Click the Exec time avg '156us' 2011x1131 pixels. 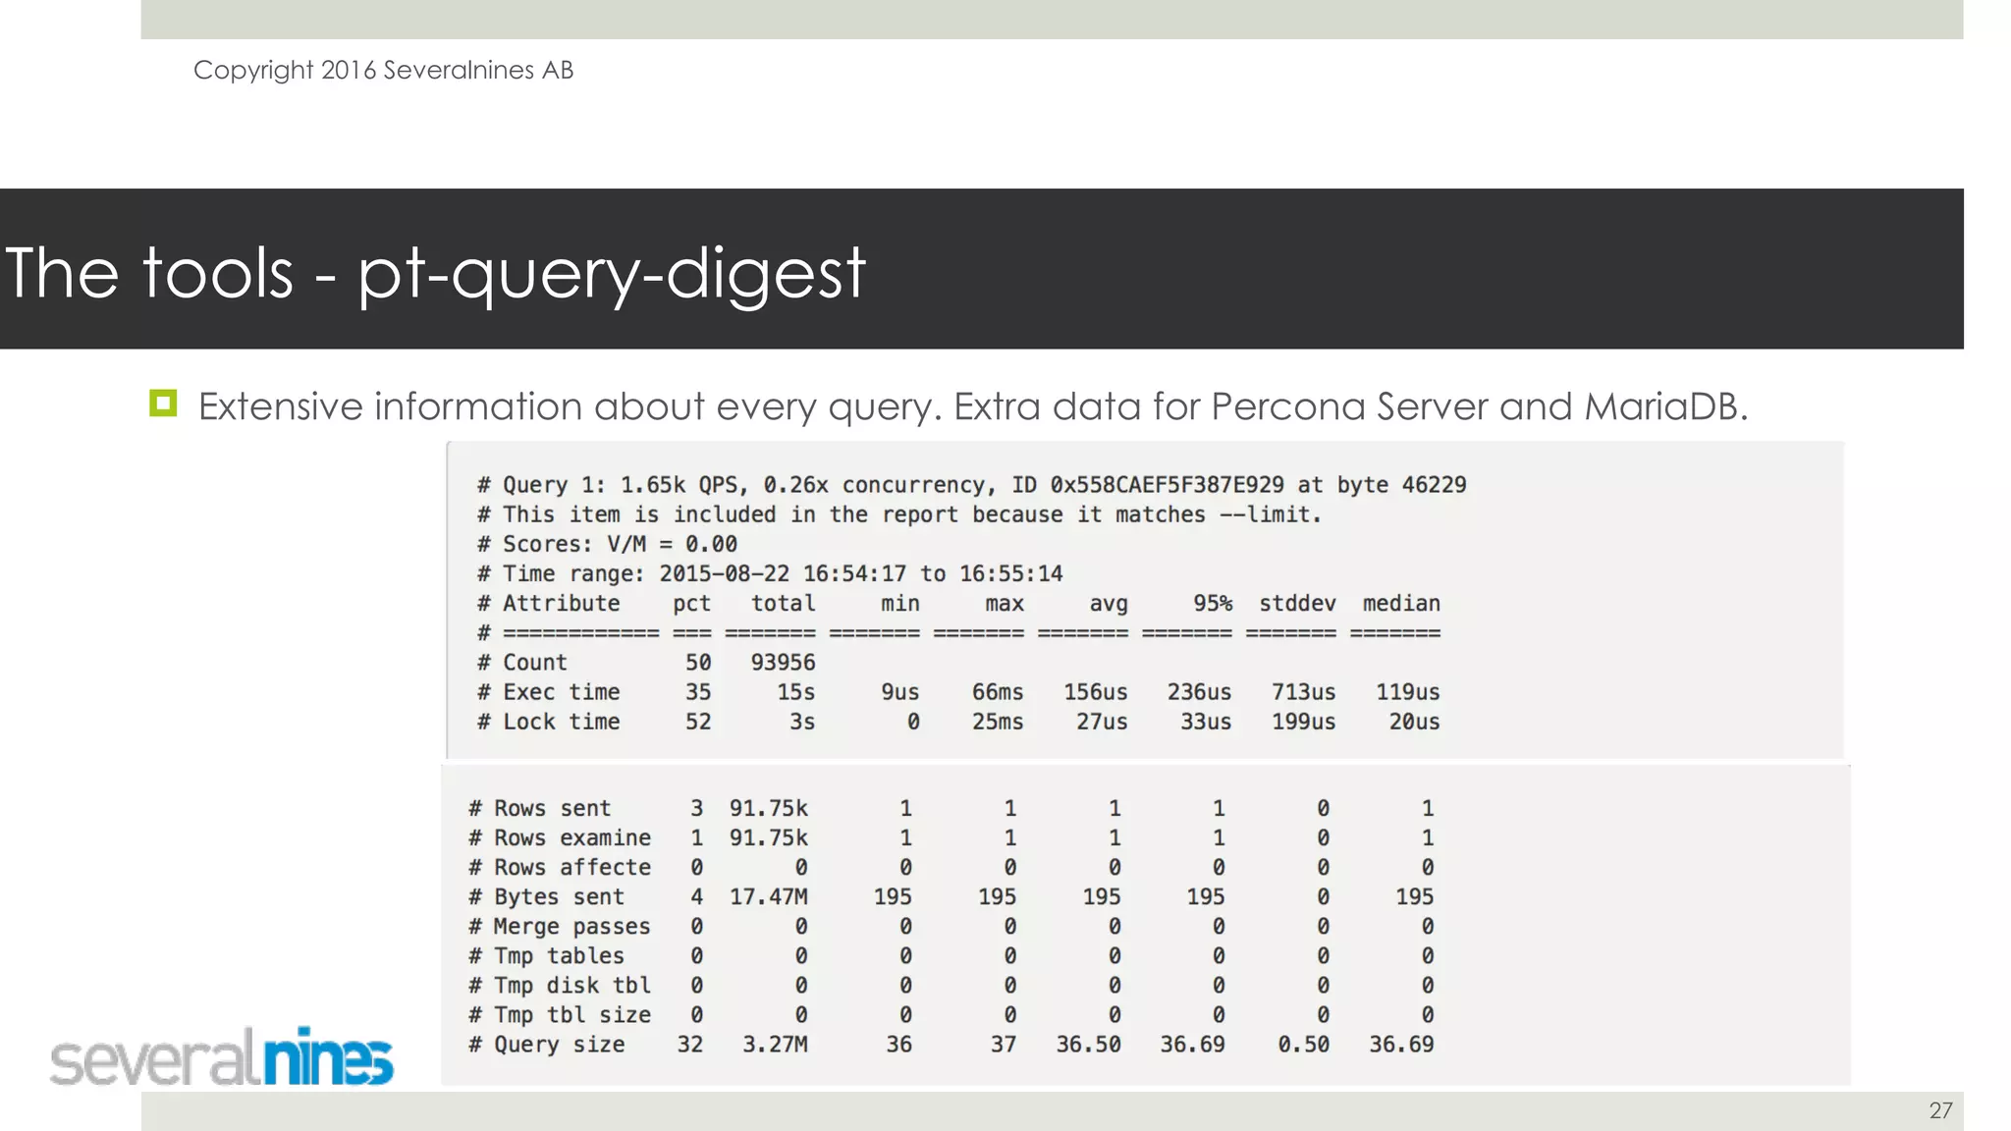tap(1096, 692)
